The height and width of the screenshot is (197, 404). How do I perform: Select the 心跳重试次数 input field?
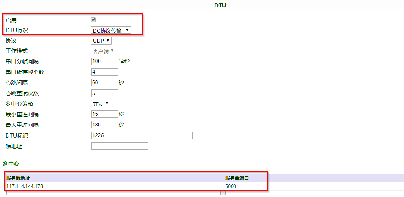click(x=104, y=93)
